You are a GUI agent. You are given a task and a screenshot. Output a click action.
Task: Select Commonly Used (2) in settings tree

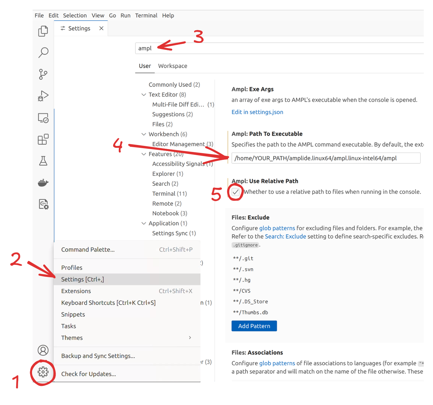click(x=174, y=85)
